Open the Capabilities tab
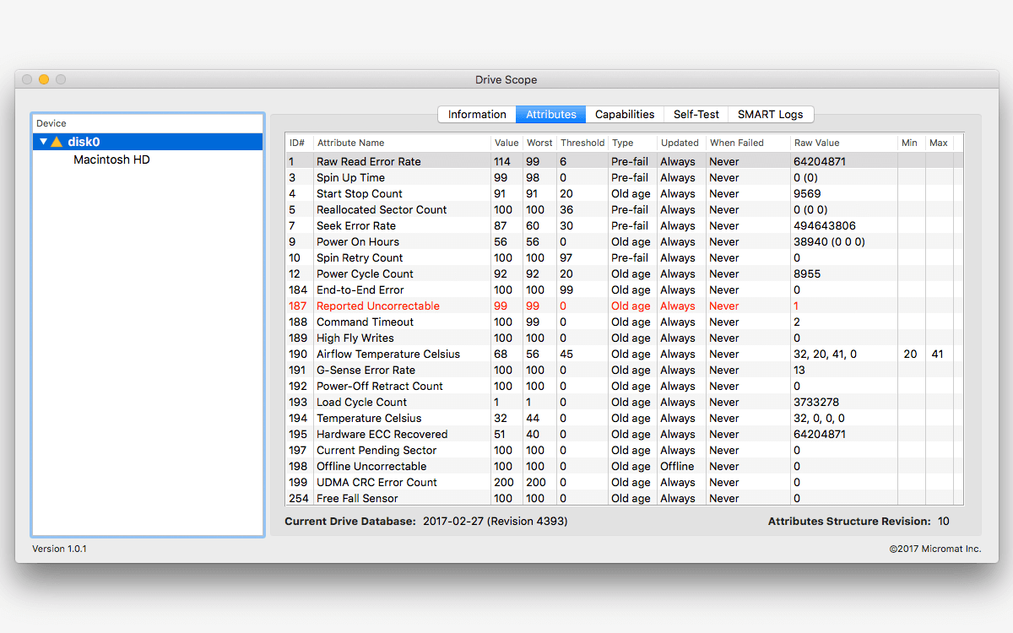Screen dimensions: 1013x633 (625, 114)
